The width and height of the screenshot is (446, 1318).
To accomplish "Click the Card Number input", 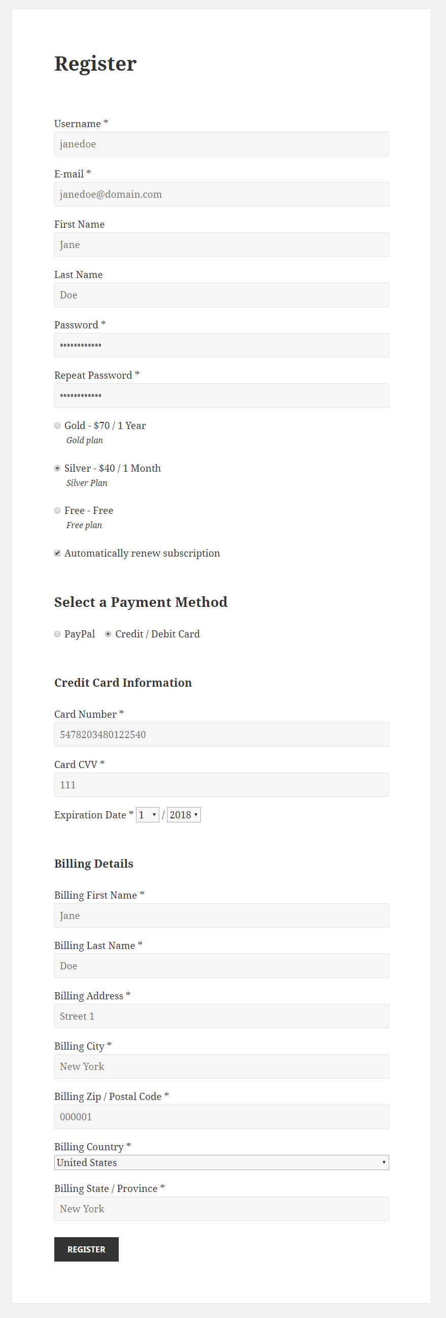I will (x=222, y=734).
